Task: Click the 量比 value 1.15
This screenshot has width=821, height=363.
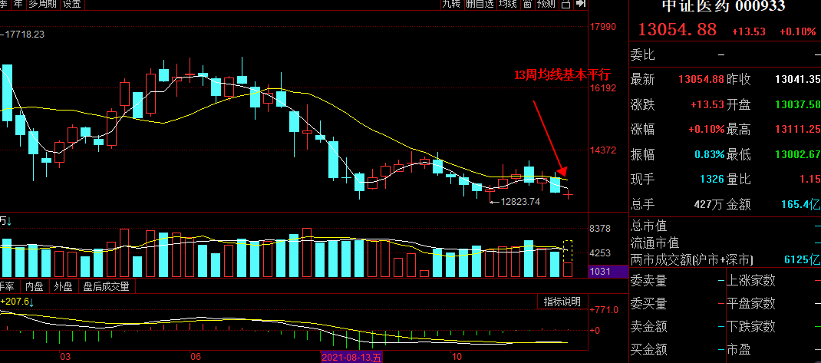Action: [810, 180]
